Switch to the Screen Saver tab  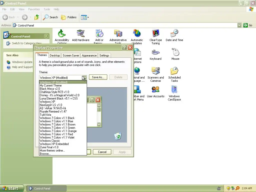[x=71, y=55]
